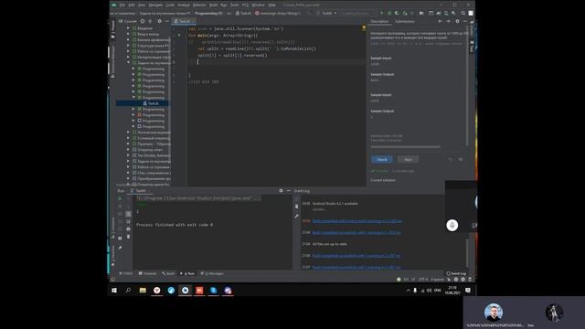Toggle the vertical Project tool window button
Viewport: 585px width, 329px height.
tap(113, 30)
